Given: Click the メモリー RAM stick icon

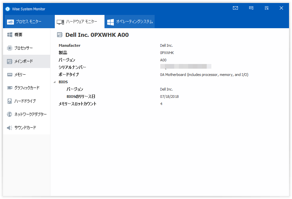Looking at the screenshot, I should 10,75.
